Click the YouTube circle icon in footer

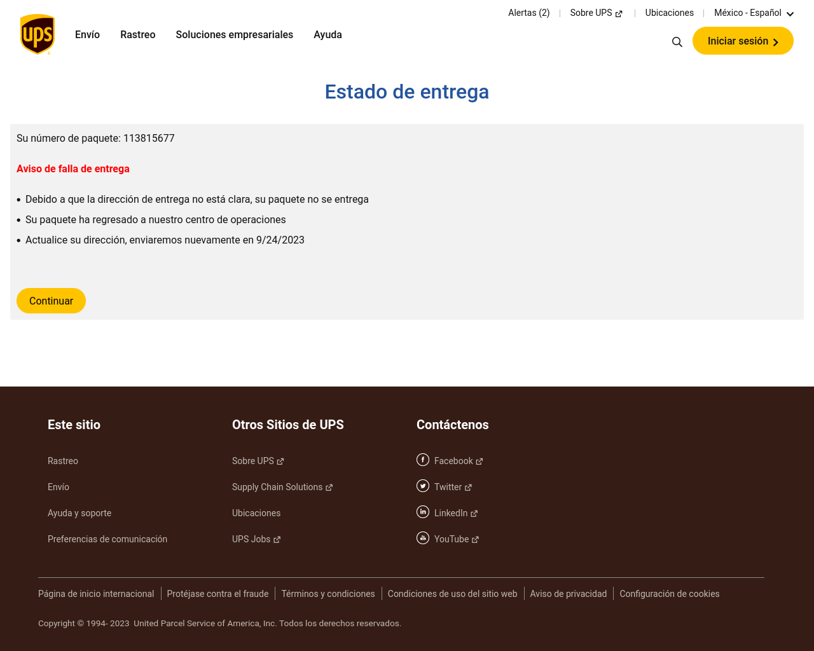coord(423,538)
